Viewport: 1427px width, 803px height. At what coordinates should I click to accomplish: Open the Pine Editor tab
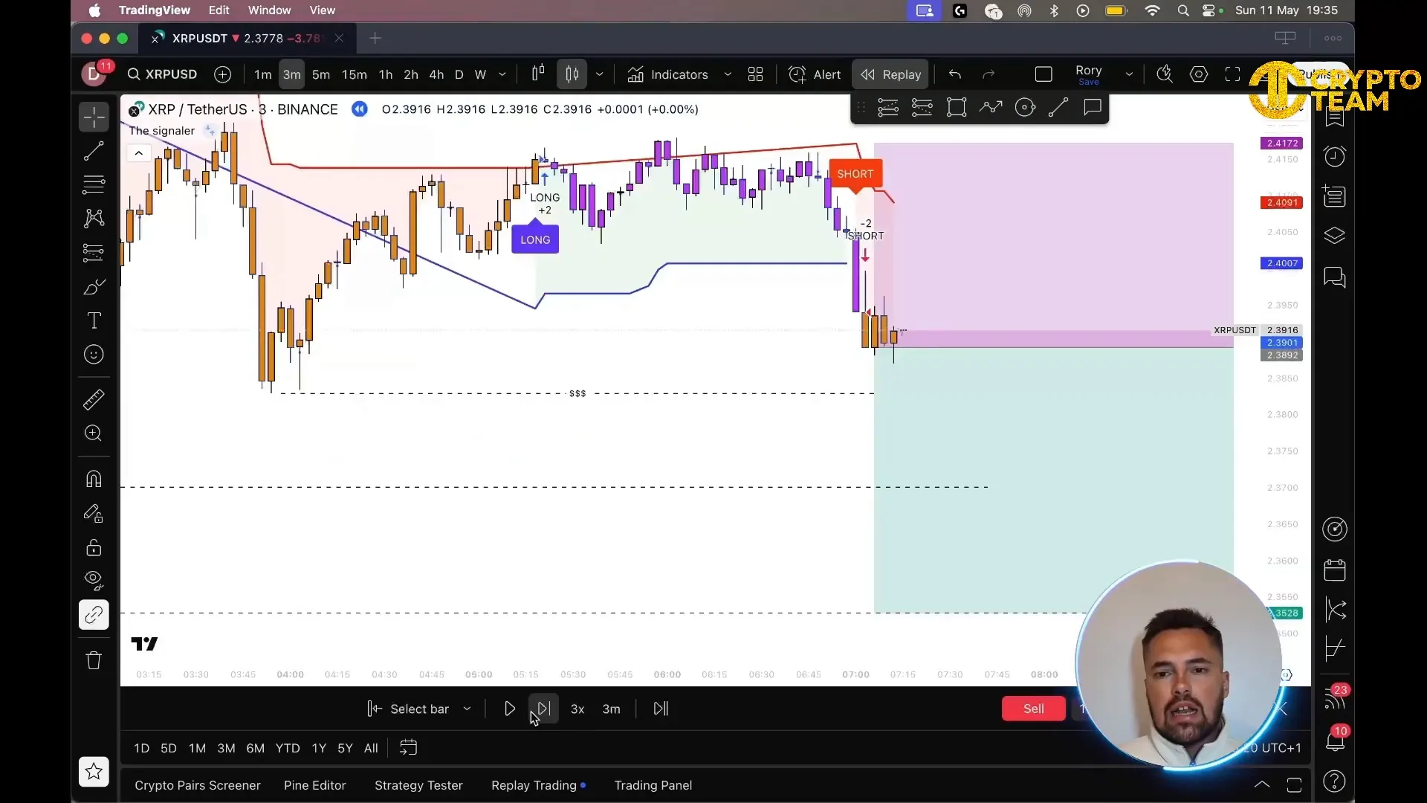tap(314, 785)
